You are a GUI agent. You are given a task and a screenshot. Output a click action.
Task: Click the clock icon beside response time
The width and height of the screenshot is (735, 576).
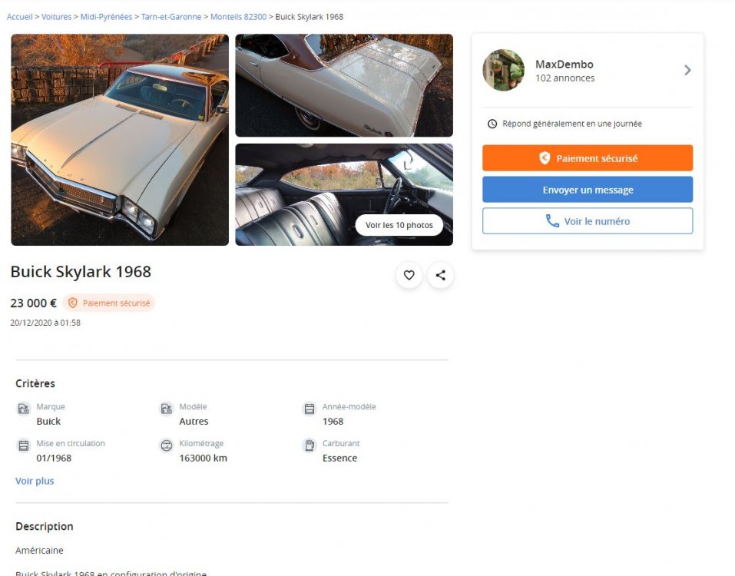click(x=492, y=124)
